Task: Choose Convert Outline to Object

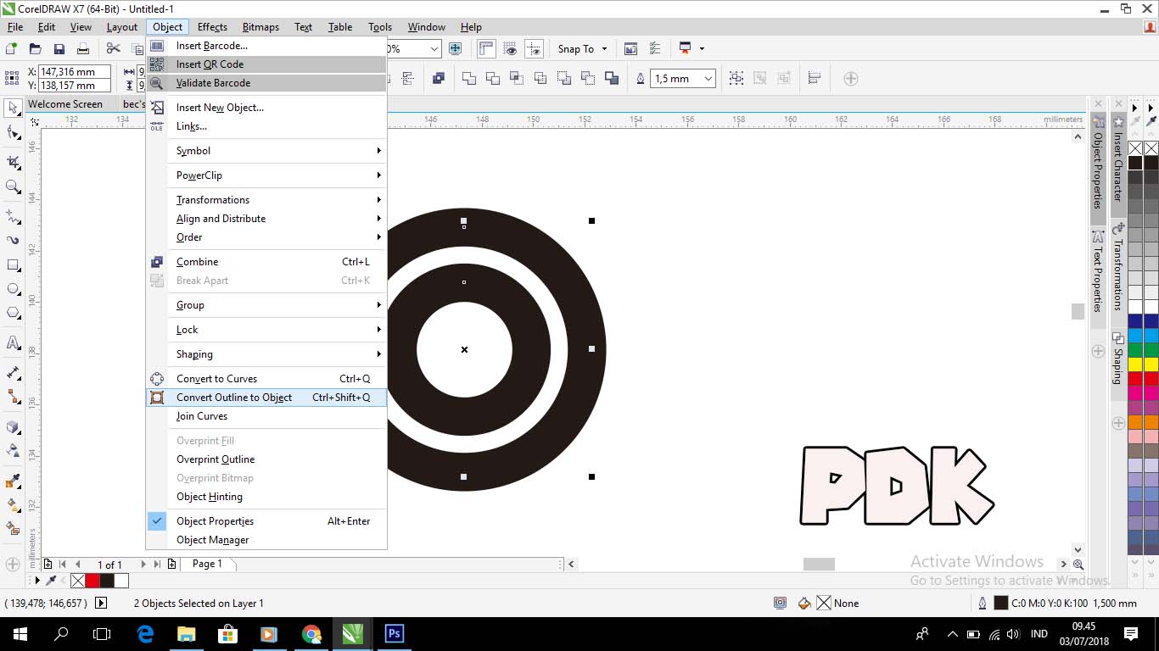Action: click(x=266, y=398)
